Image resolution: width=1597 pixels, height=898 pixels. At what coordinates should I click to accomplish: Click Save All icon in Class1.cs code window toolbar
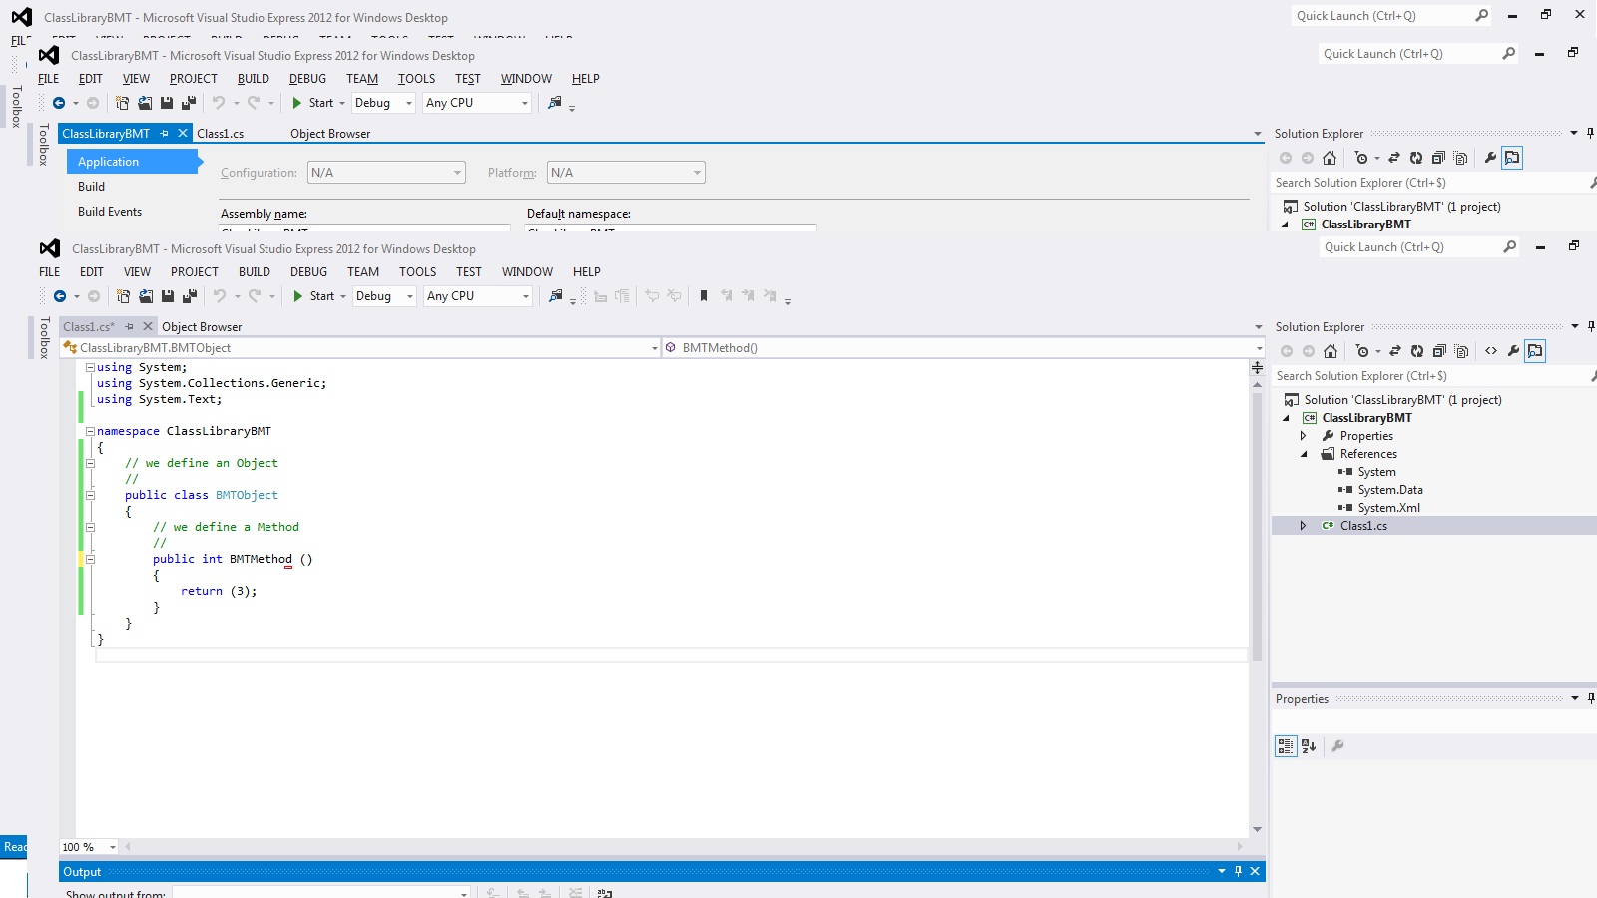tap(189, 296)
